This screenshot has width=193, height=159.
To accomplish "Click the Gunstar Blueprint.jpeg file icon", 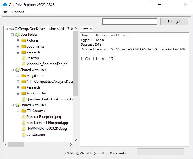I will (x=24, y=117).
